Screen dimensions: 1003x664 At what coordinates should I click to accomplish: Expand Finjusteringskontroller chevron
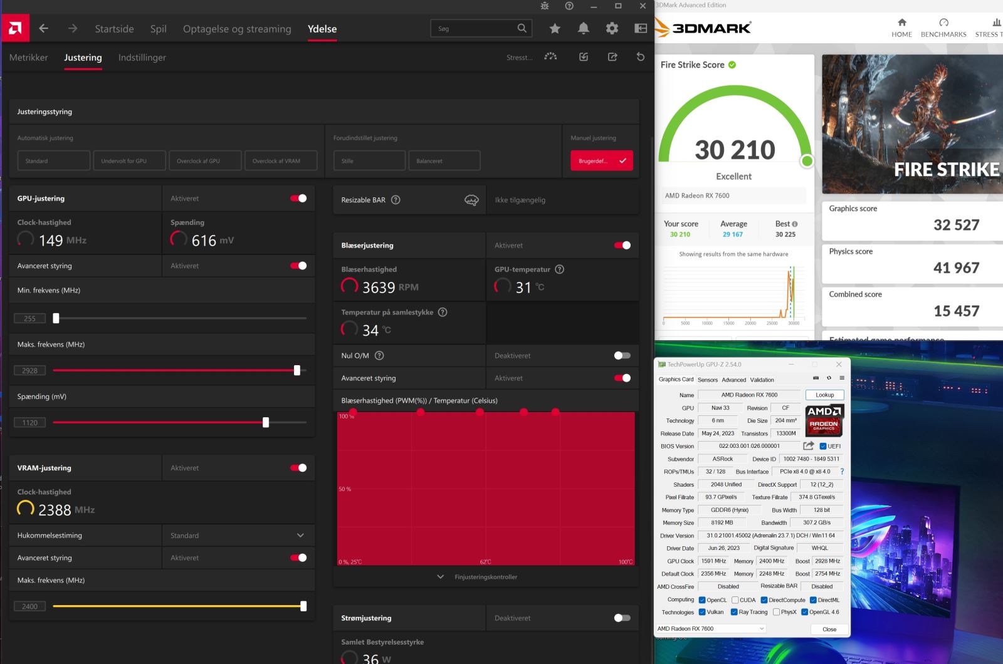440,577
